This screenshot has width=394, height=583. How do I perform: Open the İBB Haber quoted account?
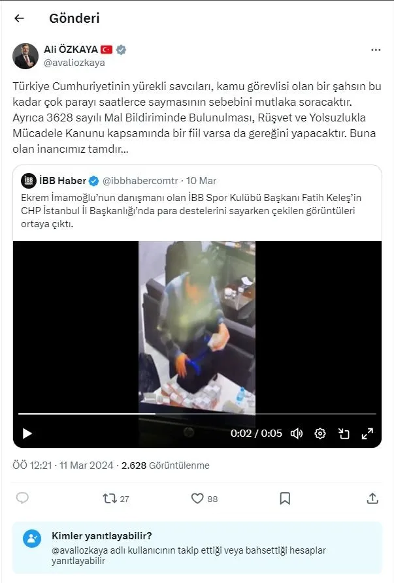(63, 181)
